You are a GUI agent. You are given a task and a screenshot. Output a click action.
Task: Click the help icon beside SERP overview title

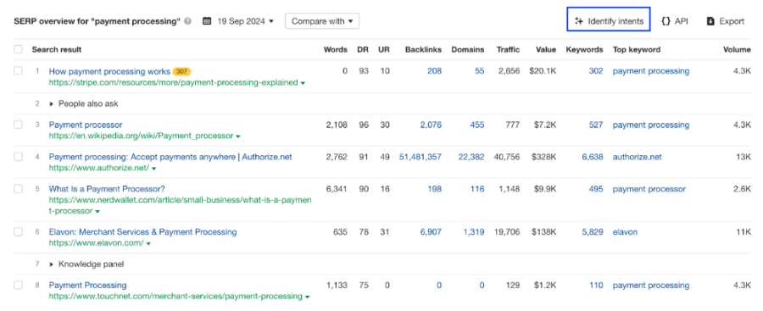click(188, 21)
